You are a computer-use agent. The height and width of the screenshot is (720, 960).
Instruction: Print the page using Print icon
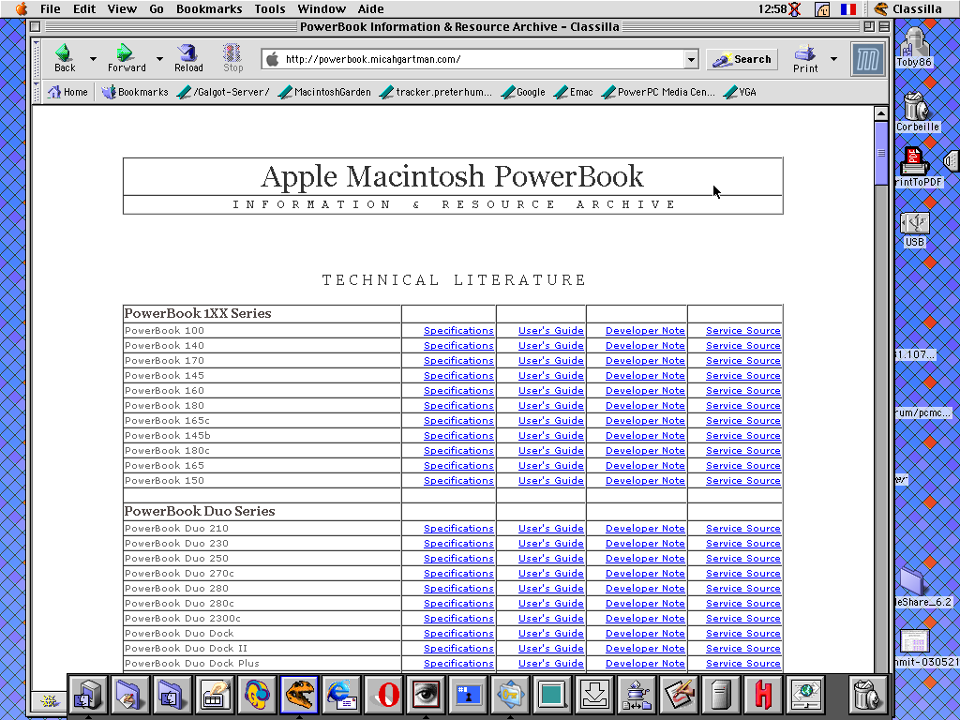(x=805, y=59)
